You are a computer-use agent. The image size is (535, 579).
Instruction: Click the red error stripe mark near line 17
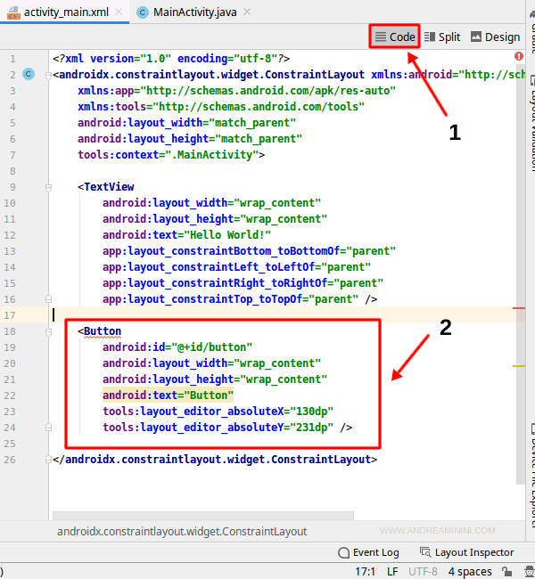click(x=519, y=308)
